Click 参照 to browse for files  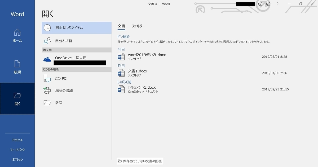(77, 103)
